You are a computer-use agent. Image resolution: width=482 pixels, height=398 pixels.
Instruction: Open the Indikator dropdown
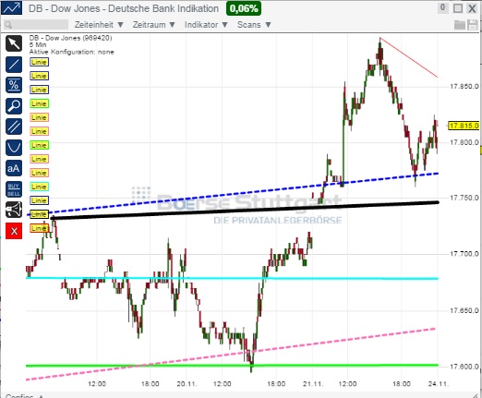pos(206,25)
